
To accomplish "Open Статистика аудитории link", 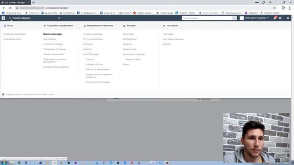I will [14, 34].
